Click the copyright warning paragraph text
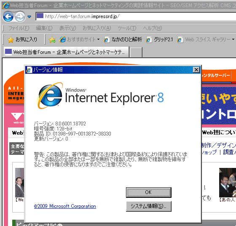The image size is (236, 226). click(110, 159)
